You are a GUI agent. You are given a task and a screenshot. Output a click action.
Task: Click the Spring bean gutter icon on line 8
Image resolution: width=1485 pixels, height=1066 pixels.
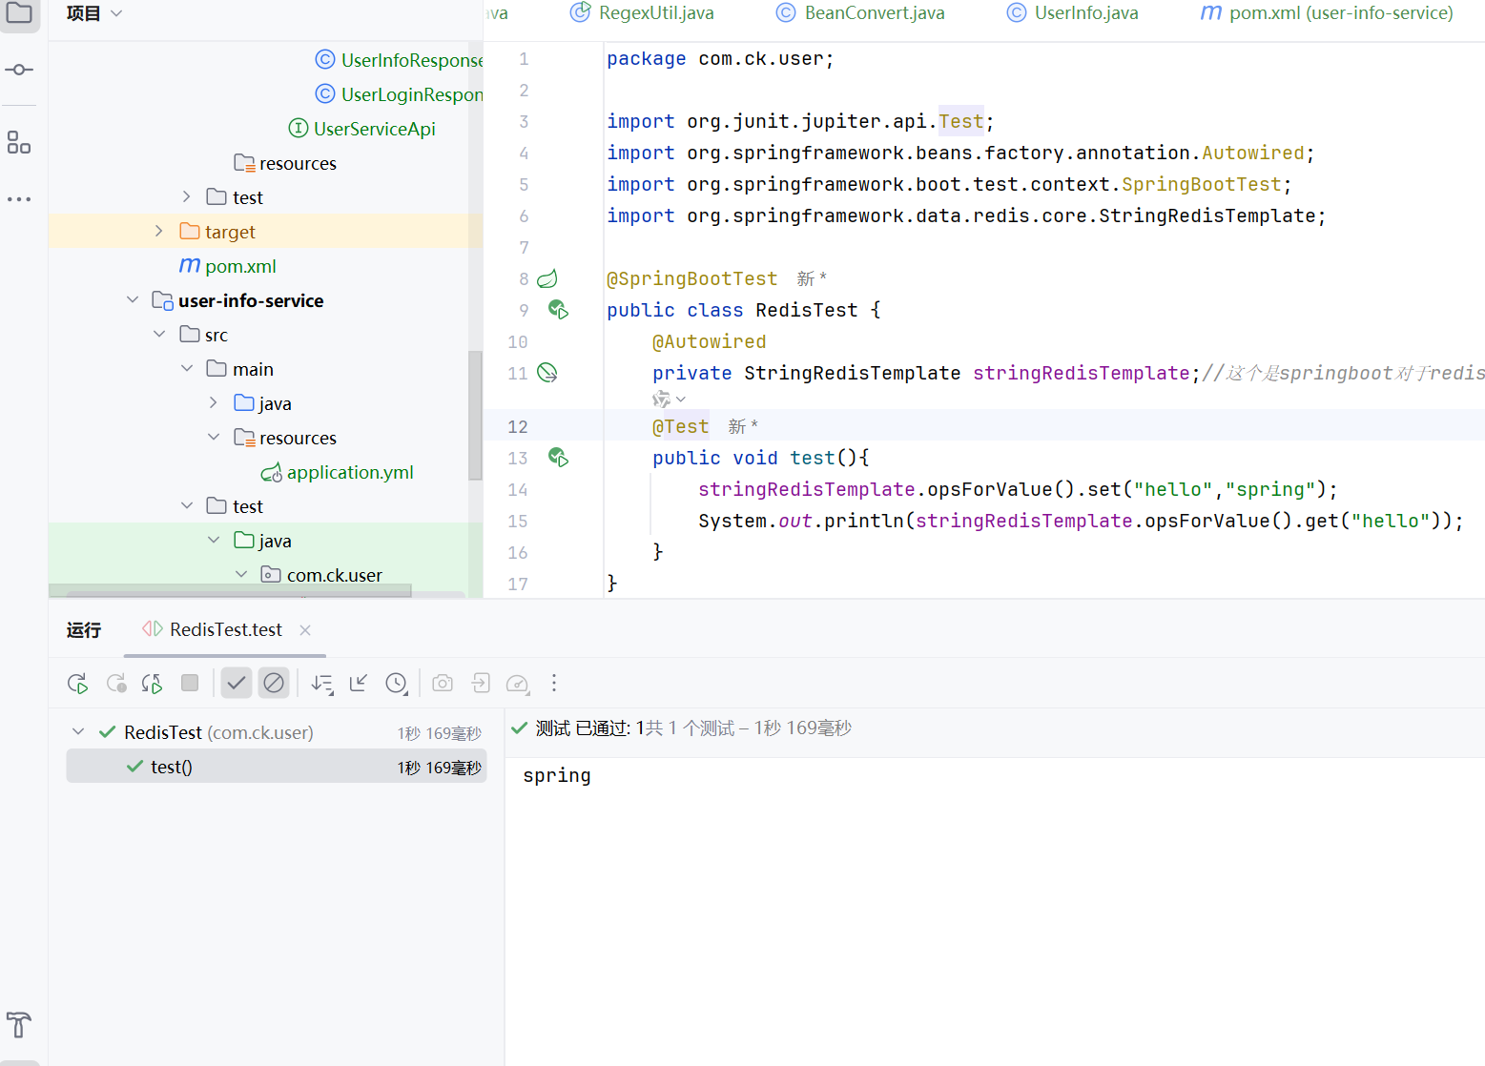547,279
